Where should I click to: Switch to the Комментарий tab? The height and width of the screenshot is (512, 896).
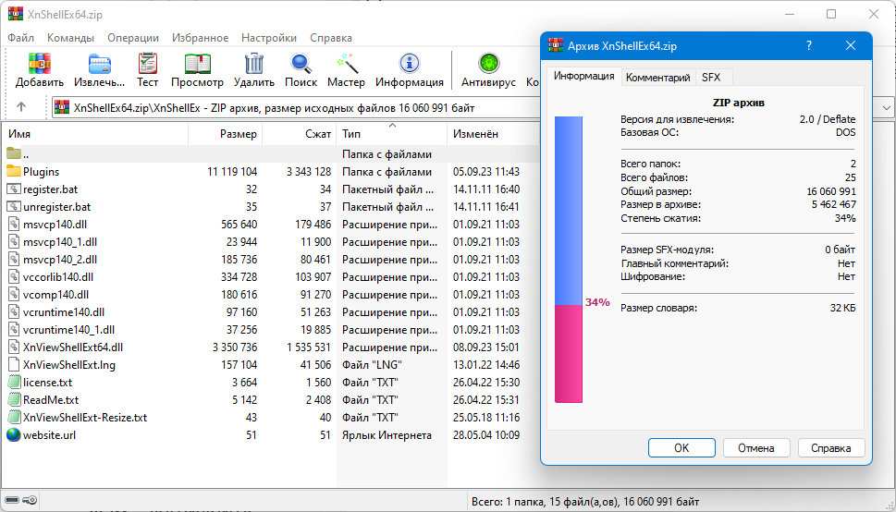click(657, 77)
